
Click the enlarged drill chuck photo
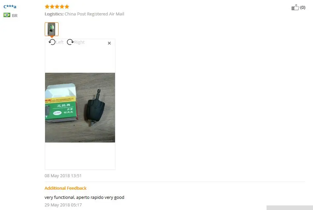pos(80,107)
